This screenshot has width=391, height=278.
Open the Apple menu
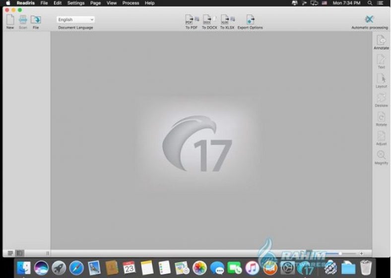point(8,3)
